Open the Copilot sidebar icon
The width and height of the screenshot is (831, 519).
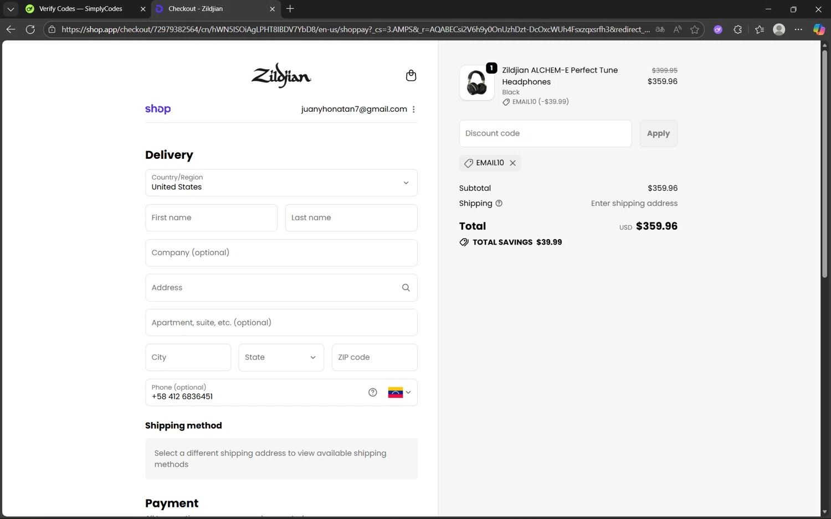pos(819,29)
